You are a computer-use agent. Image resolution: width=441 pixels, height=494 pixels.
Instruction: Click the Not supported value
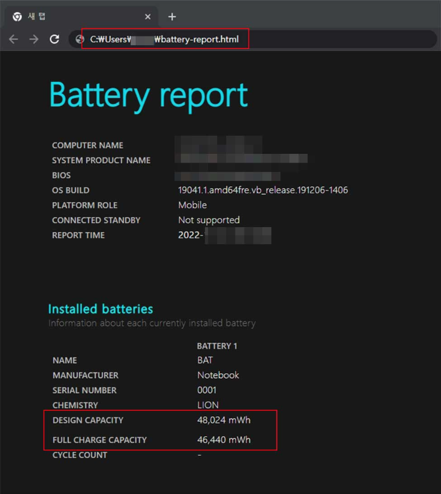pos(209,220)
